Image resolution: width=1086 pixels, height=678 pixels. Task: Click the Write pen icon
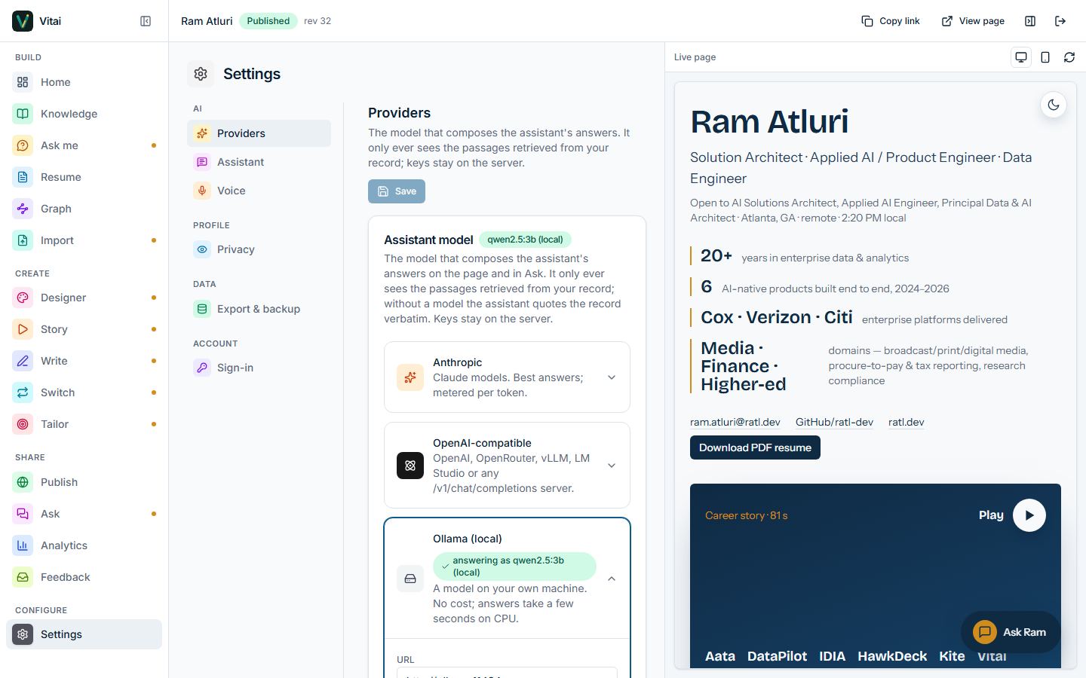[x=23, y=361]
